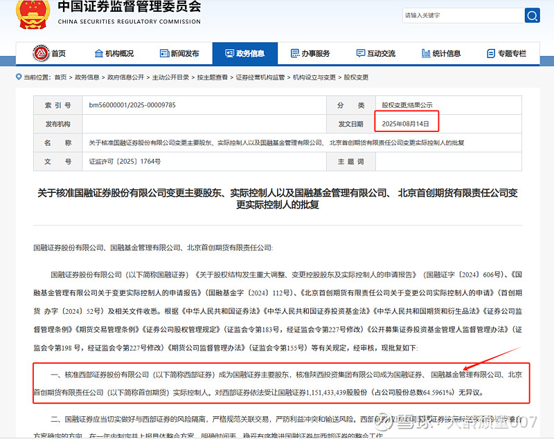
Task: Click the category value 股权变更结果公示
Action: coord(407,105)
